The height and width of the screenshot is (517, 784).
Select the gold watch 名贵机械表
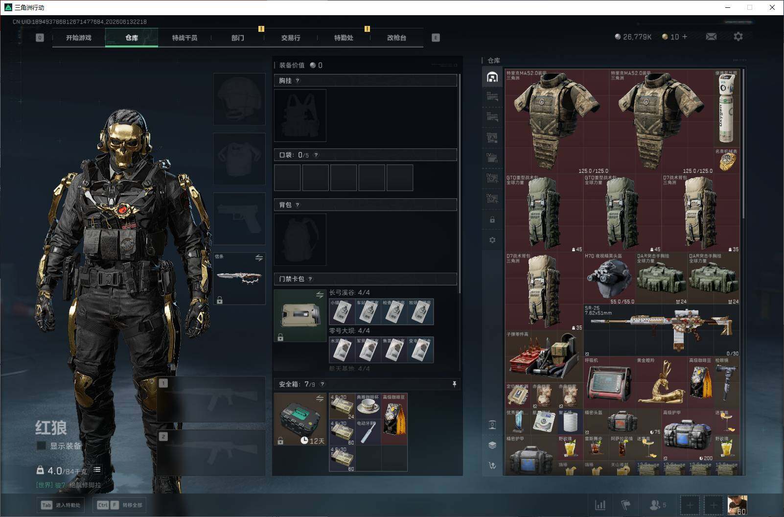point(727,161)
